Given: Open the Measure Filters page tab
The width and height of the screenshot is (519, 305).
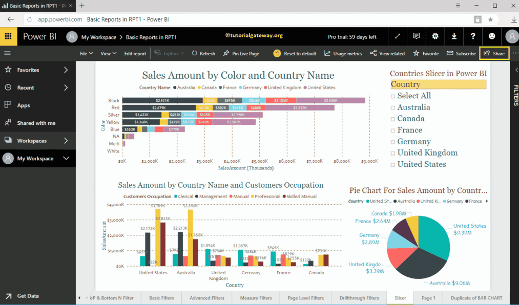Looking at the screenshot, I should click(x=256, y=298).
